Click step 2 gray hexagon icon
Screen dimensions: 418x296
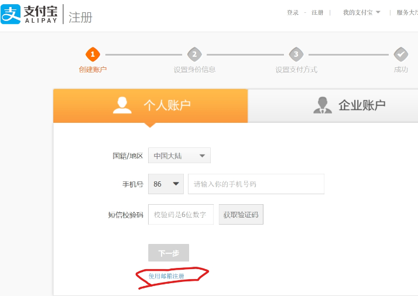194,54
